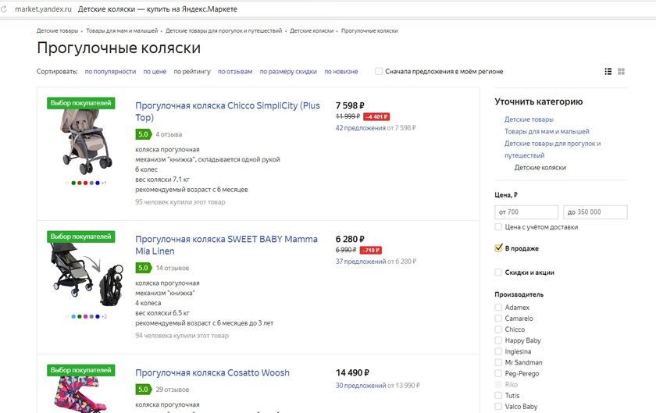The width and height of the screenshot is (656, 413).
Task: Enable the 'Скидки и акции' filter
Action: click(x=498, y=272)
